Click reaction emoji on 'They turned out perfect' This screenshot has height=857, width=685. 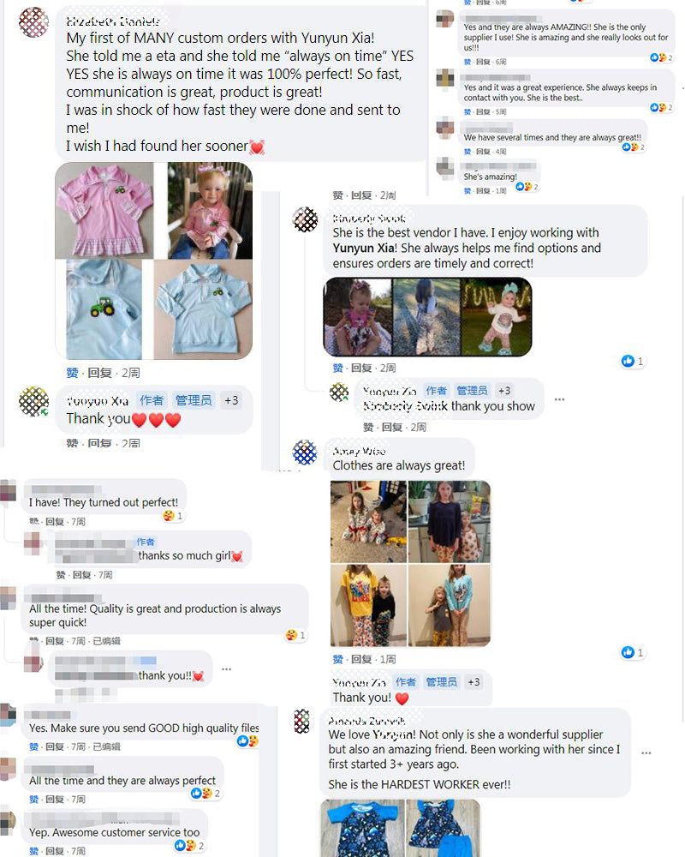[173, 516]
